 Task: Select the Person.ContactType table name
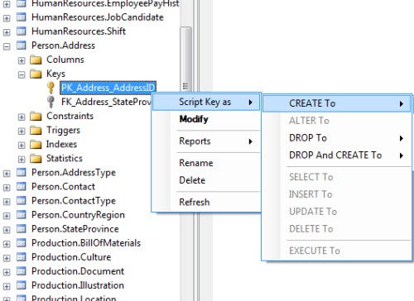[x=74, y=201]
